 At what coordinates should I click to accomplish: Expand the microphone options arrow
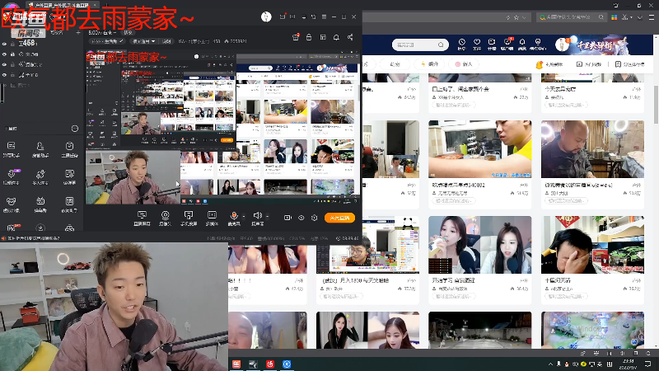[x=244, y=217]
